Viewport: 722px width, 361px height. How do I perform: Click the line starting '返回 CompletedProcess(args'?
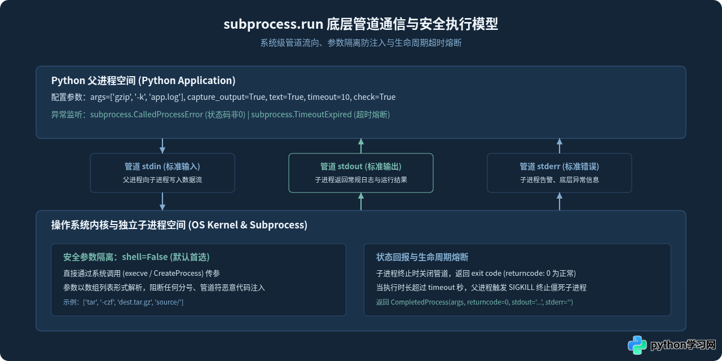click(474, 302)
